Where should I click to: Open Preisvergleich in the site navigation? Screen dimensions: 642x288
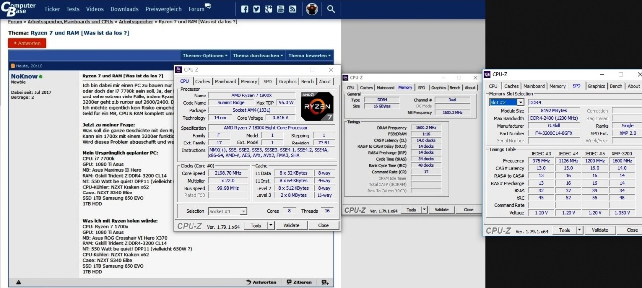[163, 9]
